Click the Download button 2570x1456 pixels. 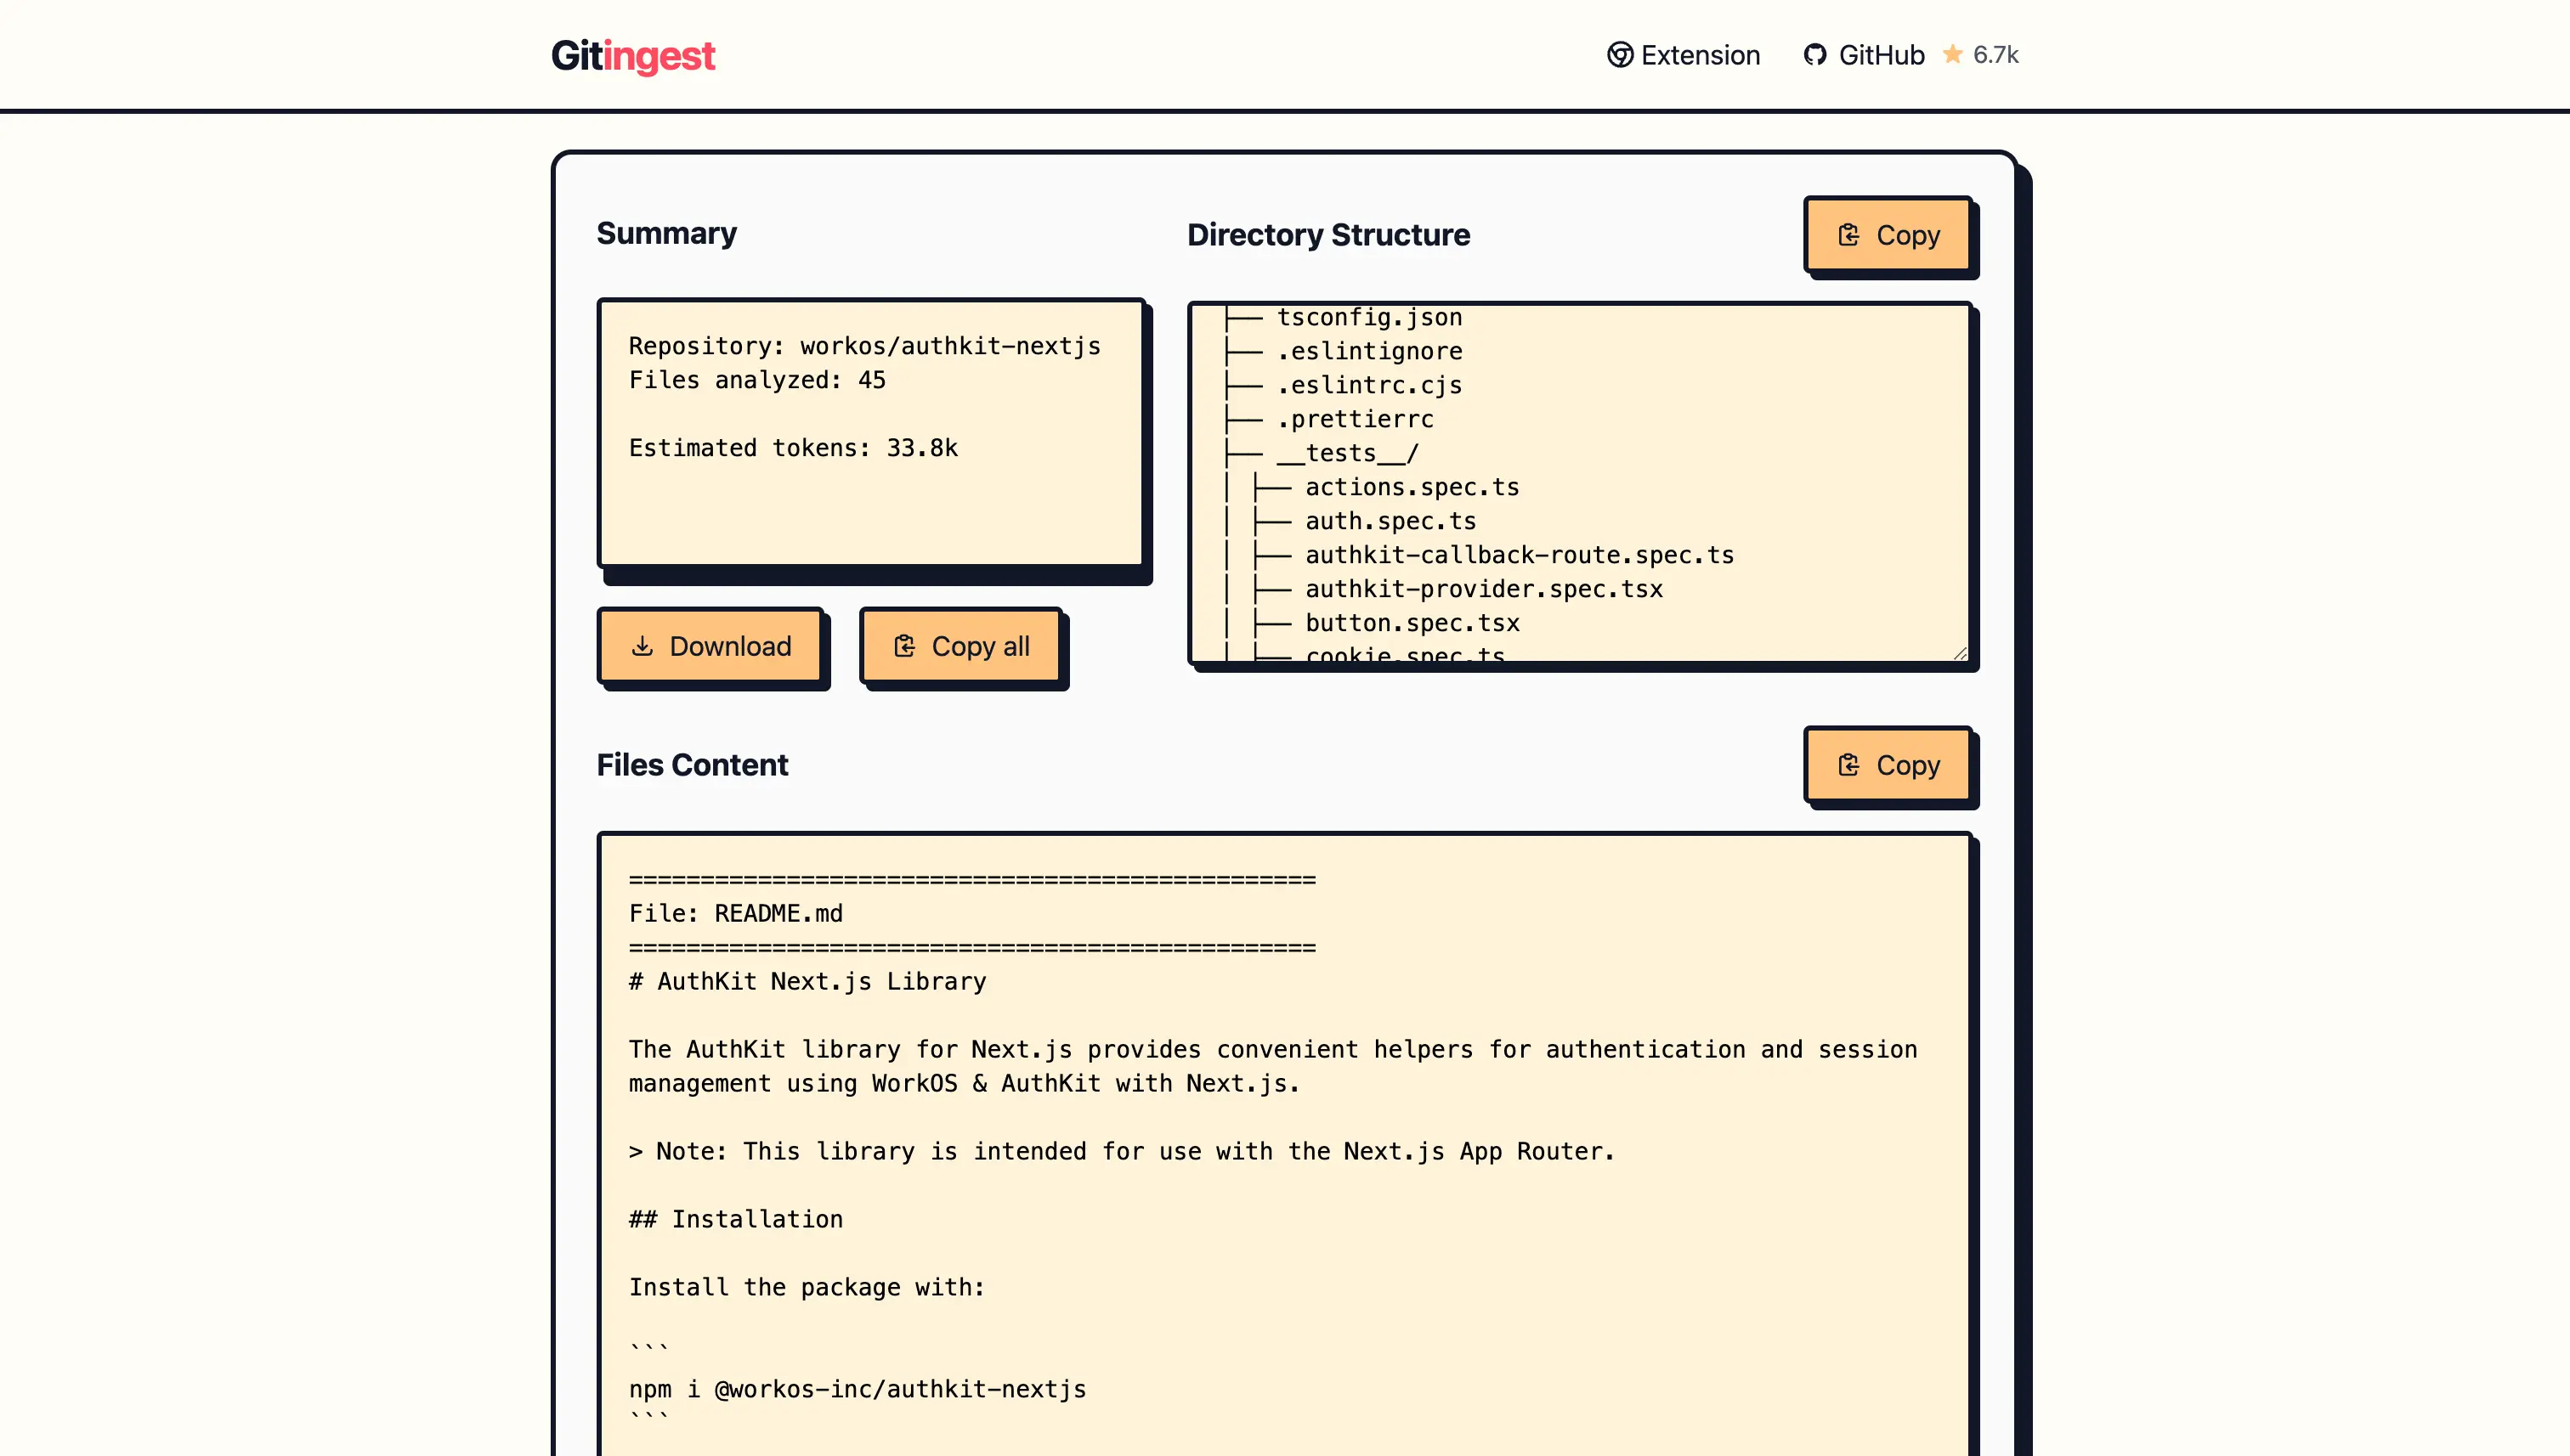[x=710, y=646]
